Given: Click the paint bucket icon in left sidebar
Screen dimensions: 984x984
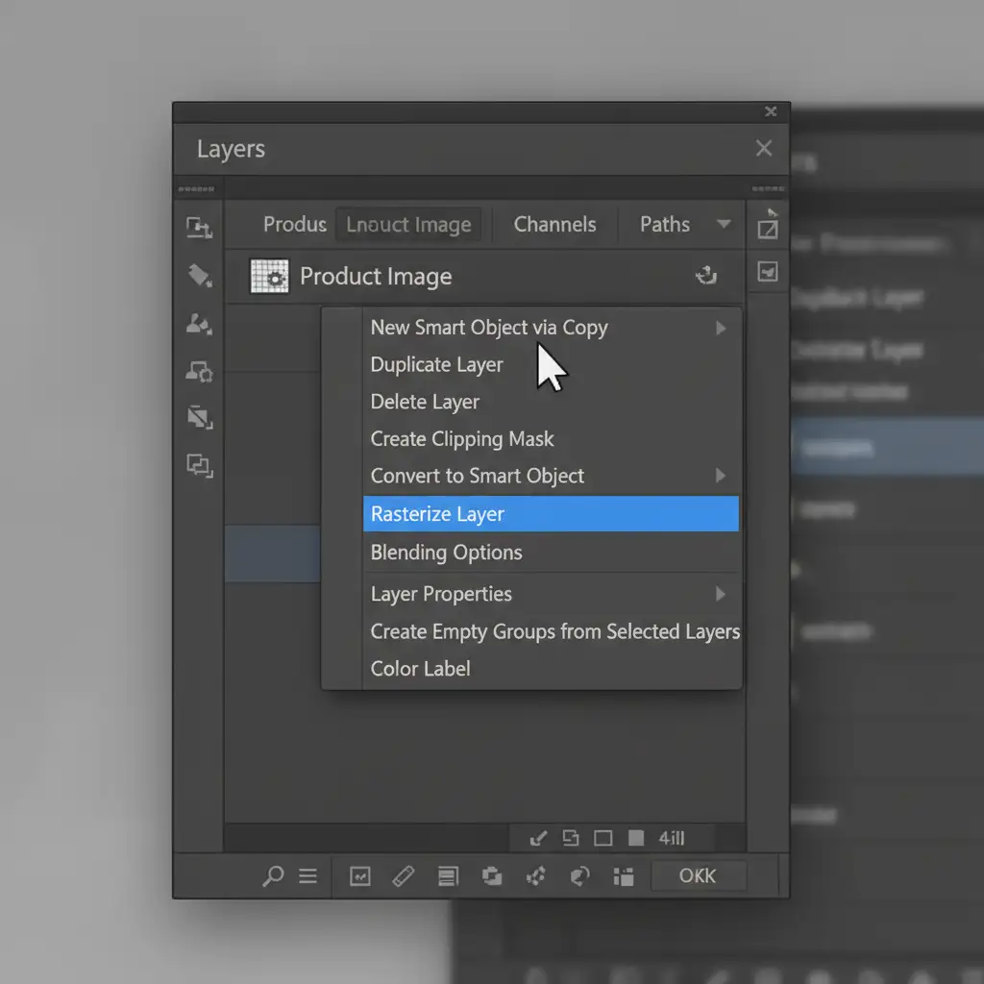Looking at the screenshot, I should pyautogui.click(x=199, y=277).
